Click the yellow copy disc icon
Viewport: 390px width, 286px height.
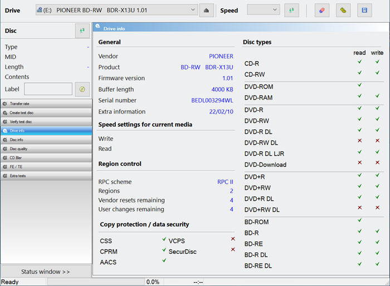343,11
